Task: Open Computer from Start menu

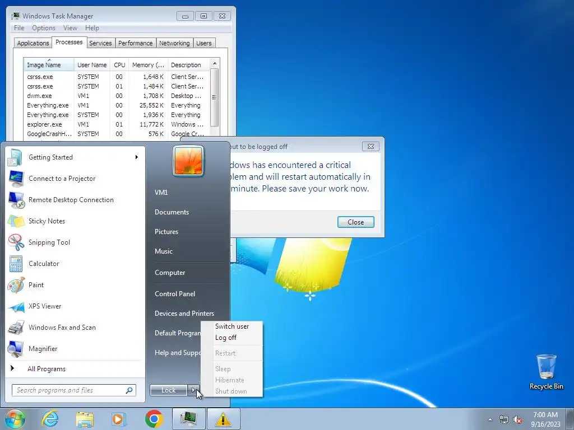Action: [170, 273]
